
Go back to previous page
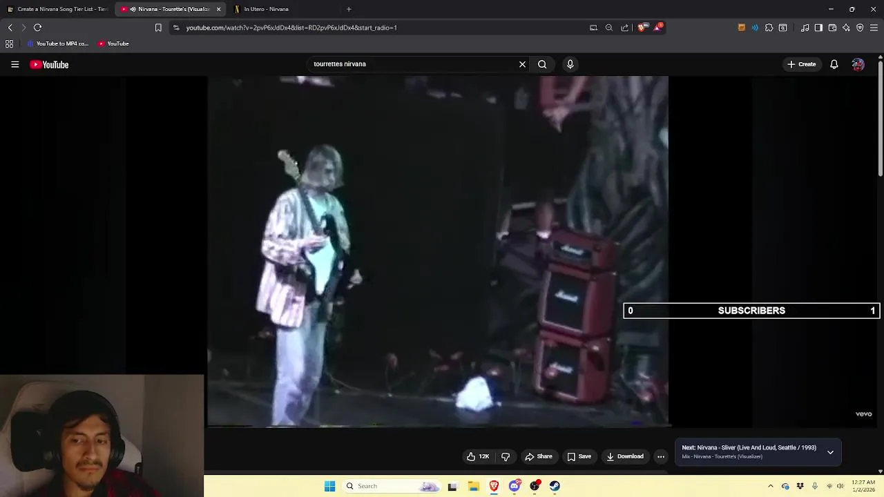pos(10,28)
